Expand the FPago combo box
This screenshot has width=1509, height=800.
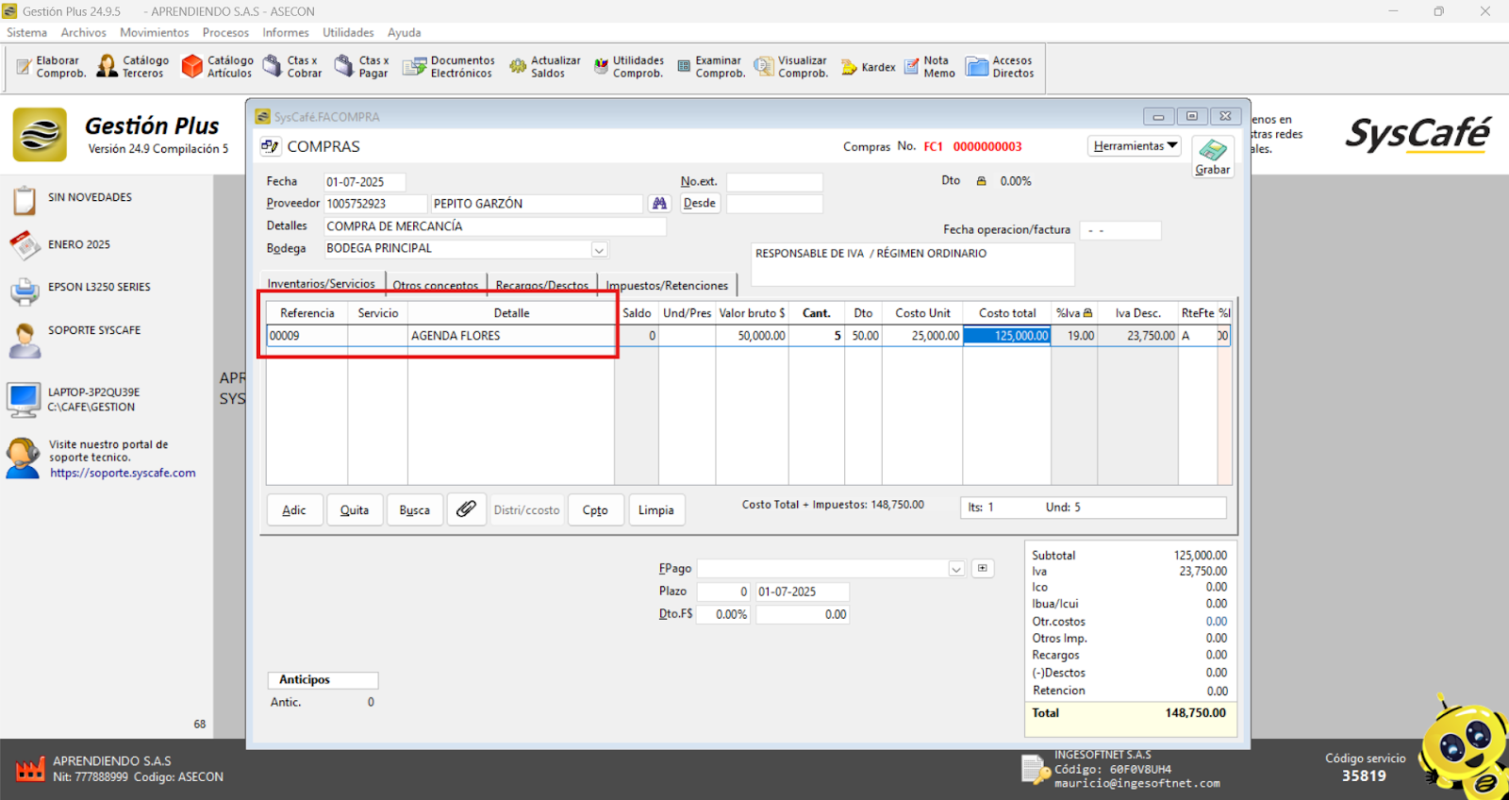956,569
